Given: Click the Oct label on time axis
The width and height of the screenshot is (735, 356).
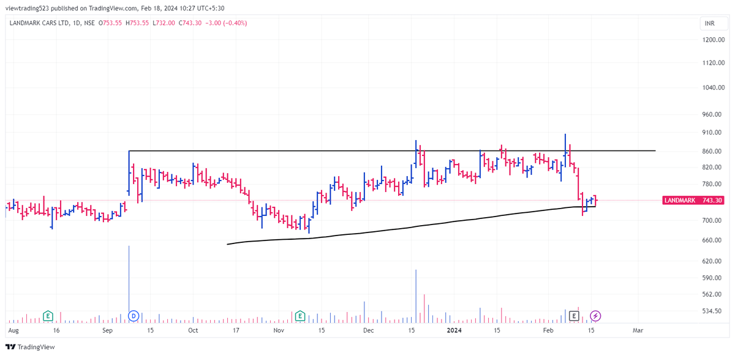Looking at the screenshot, I should (193, 330).
